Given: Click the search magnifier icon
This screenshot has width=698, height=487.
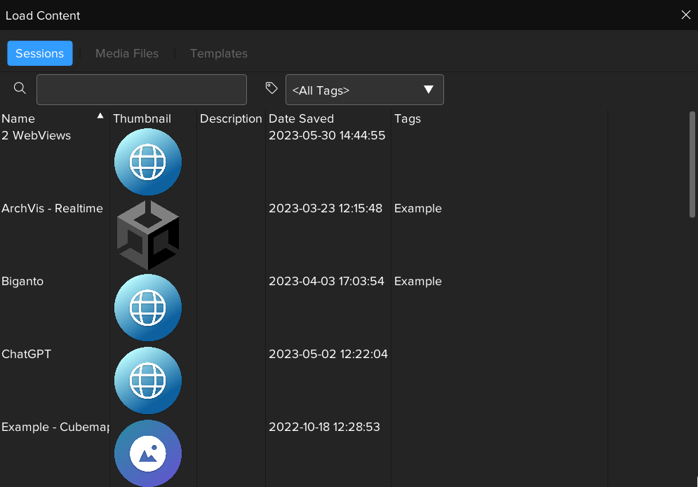Looking at the screenshot, I should (x=20, y=88).
